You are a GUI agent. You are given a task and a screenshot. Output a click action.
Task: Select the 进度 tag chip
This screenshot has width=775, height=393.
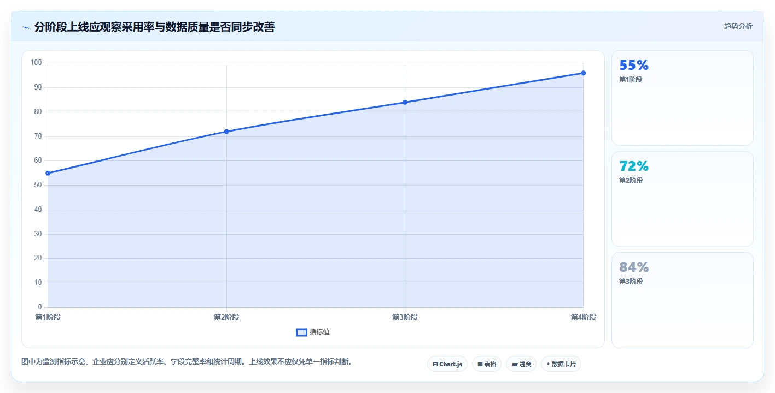pos(521,364)
